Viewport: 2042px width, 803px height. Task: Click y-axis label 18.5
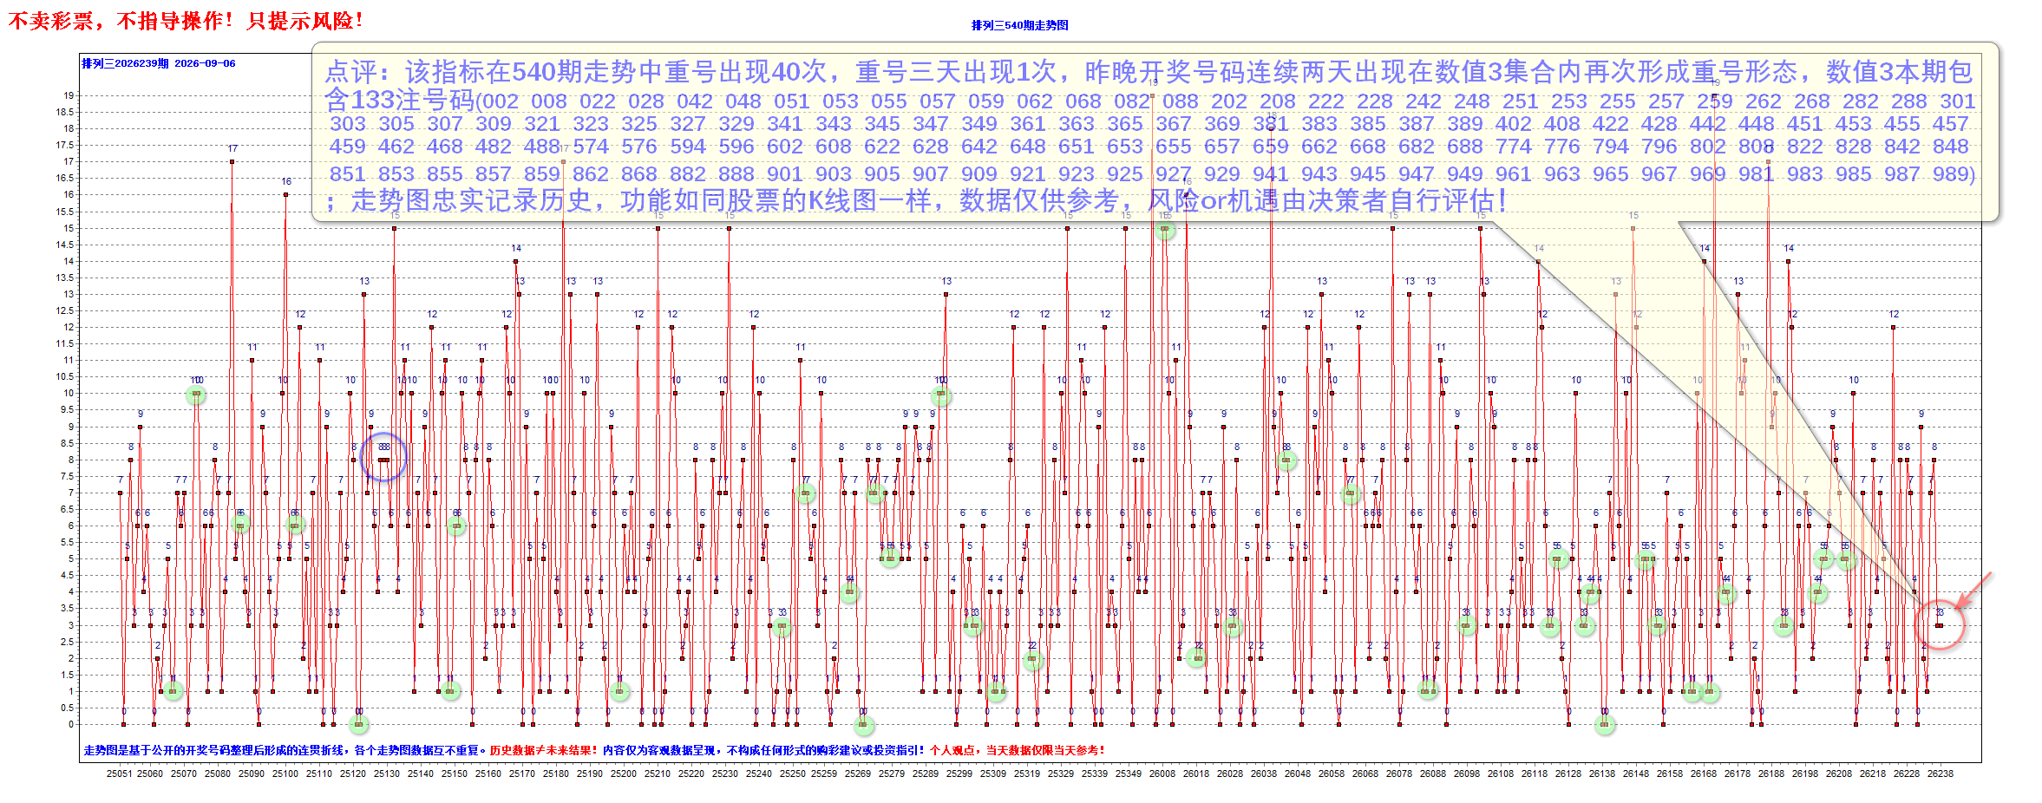pos(65,112)
